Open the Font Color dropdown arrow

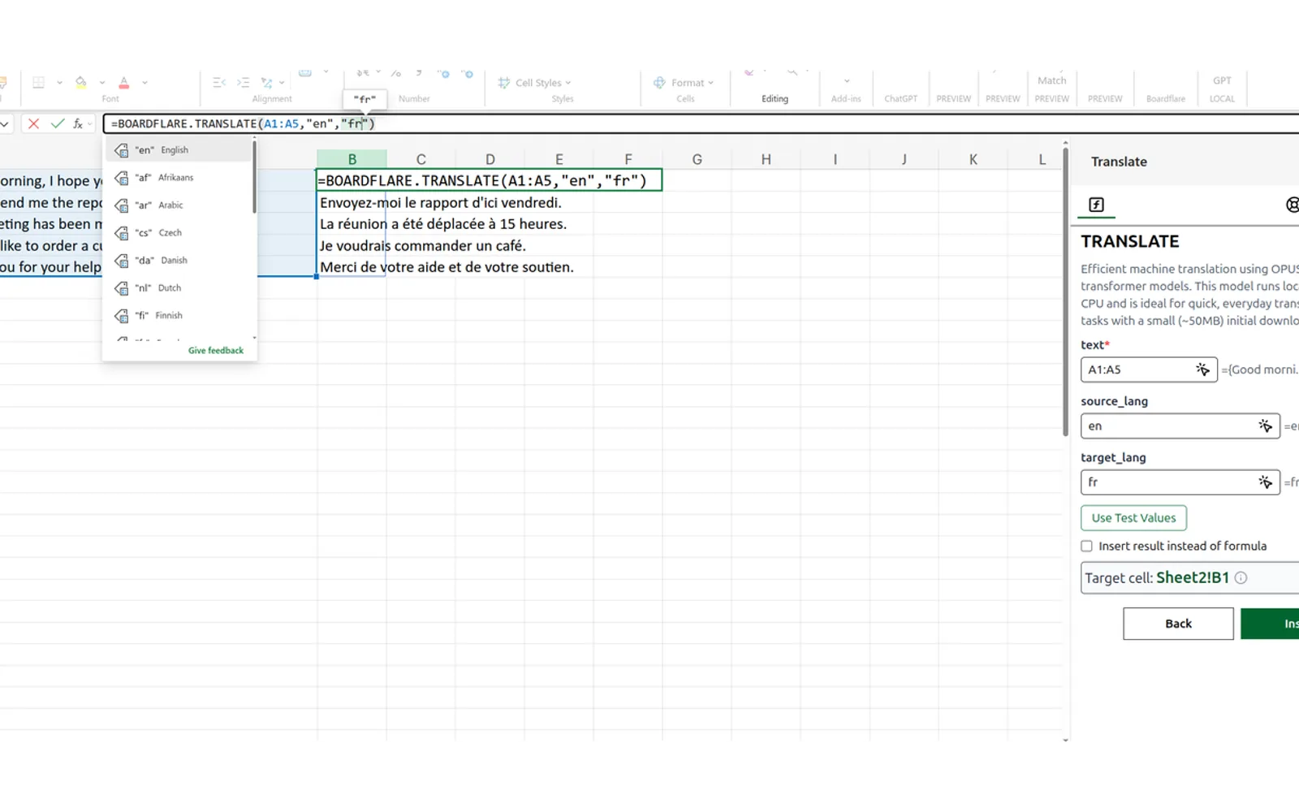pyautogui.click(x=145, y=82)
